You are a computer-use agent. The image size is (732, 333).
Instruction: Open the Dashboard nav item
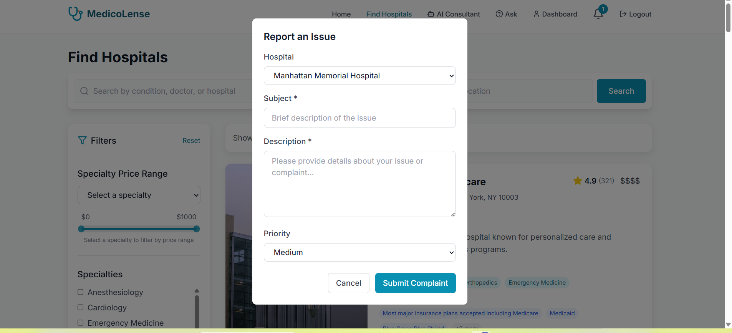click(x=555, y=14)
